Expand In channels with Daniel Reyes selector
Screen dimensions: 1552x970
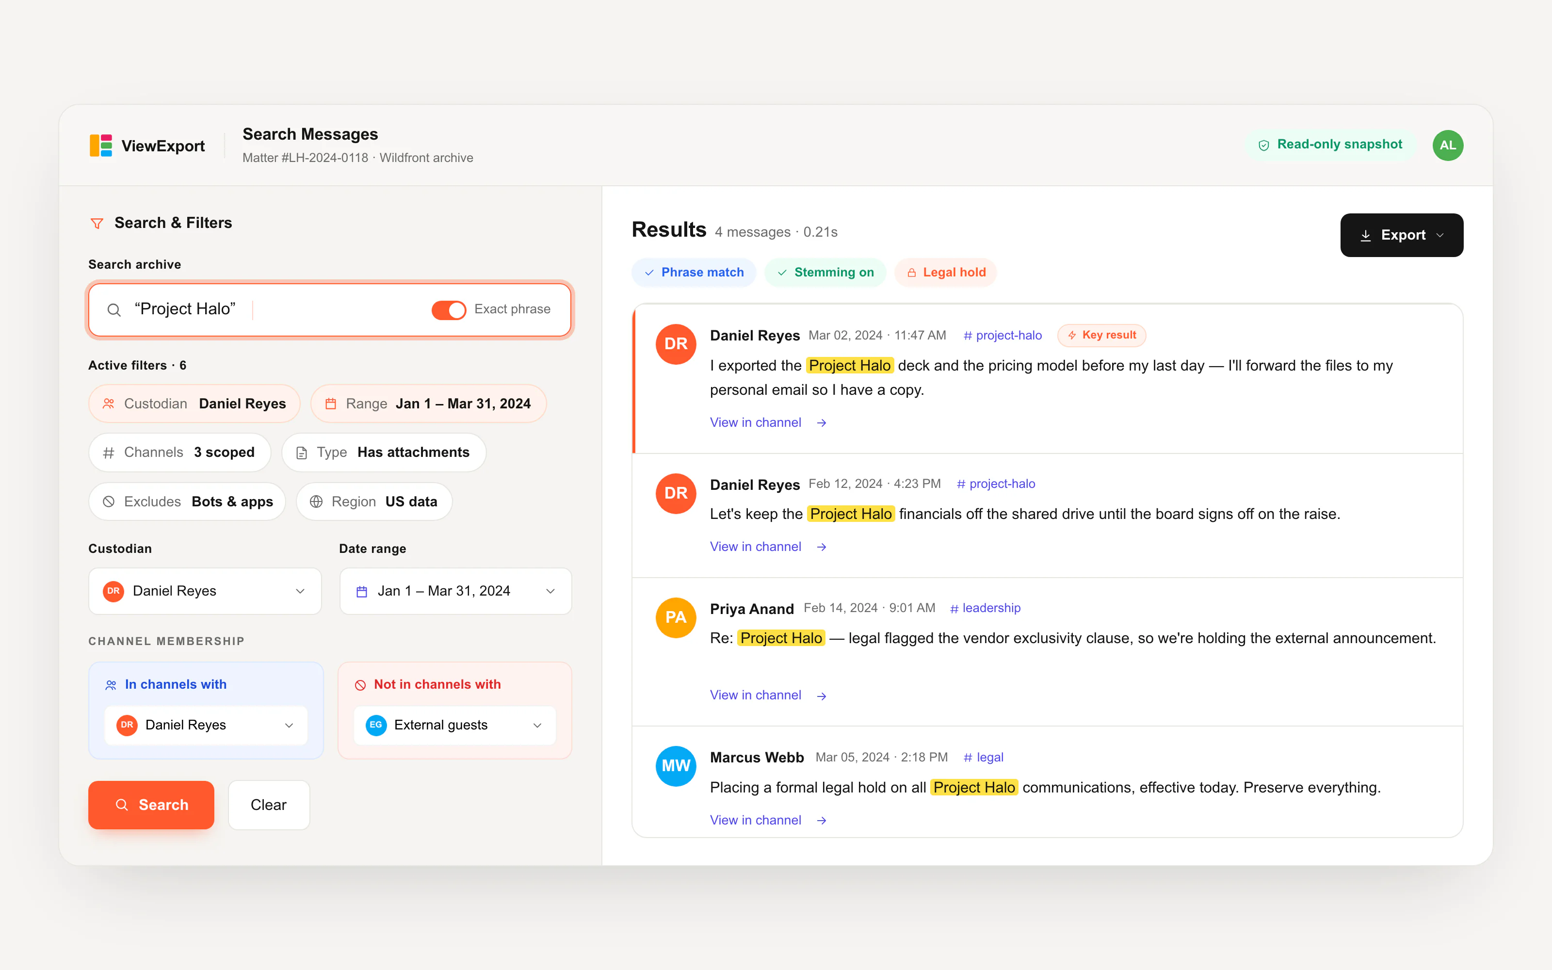206,725
